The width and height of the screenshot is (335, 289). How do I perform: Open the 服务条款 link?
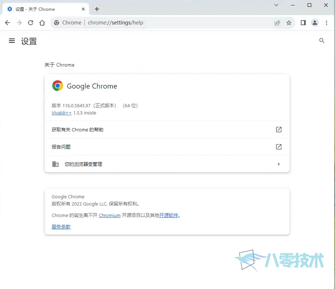61,227
